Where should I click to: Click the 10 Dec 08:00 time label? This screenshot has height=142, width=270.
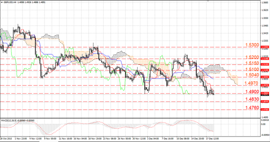(183, 138)
